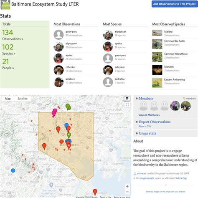Click the aedrahos default avatar icon
Screen dimensions: 198x198
108,82
